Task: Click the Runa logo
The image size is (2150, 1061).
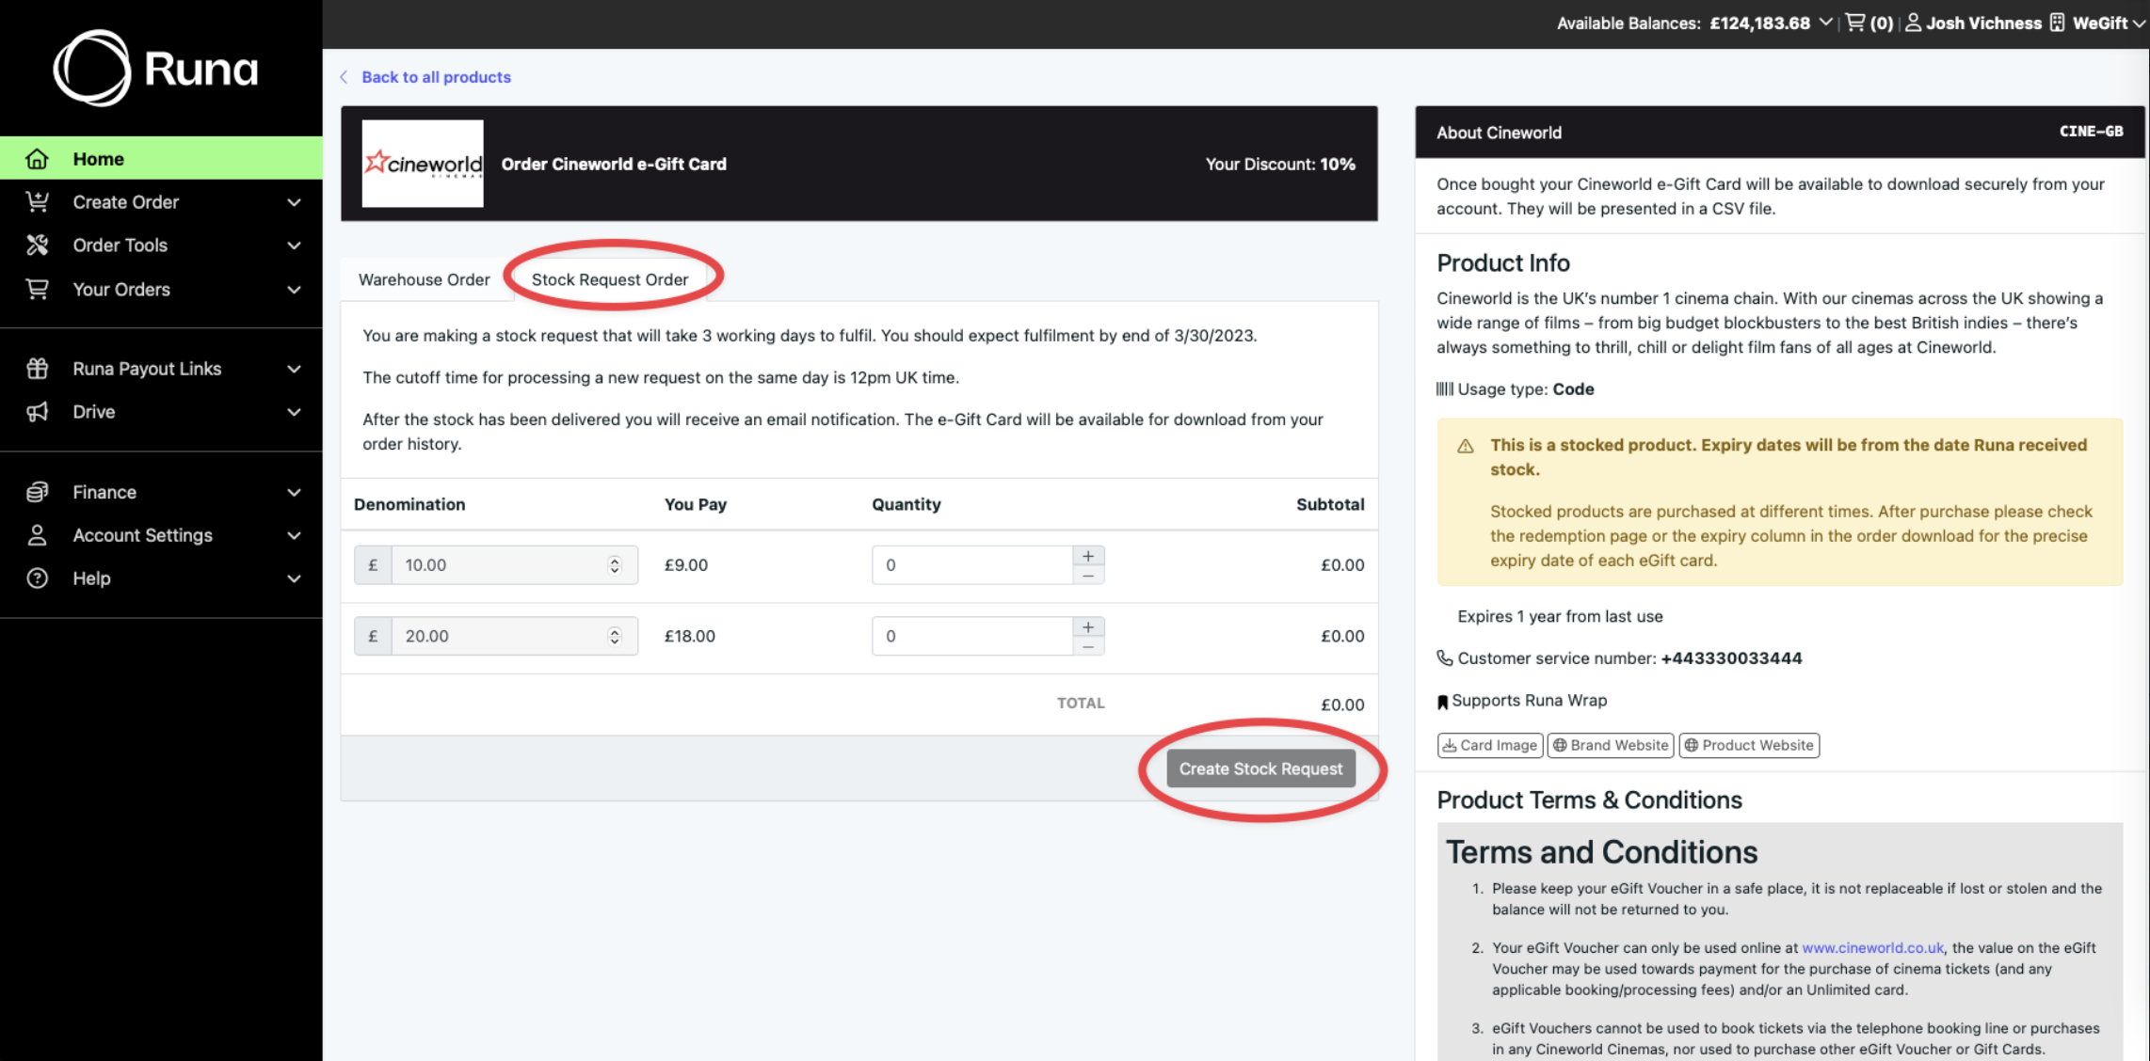Action: 156,68
